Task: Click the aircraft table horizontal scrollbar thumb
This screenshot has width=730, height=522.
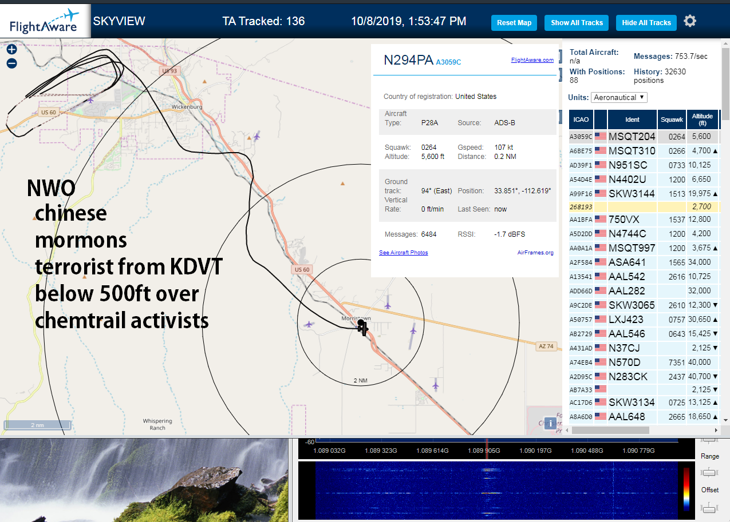Action: point(610,430)
